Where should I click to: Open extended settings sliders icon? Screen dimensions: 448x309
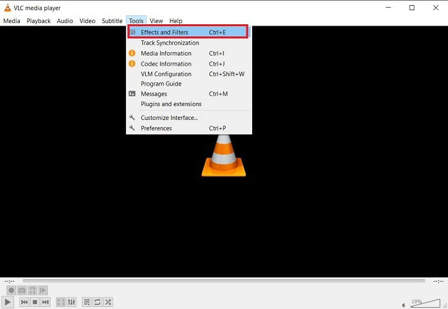72,302
